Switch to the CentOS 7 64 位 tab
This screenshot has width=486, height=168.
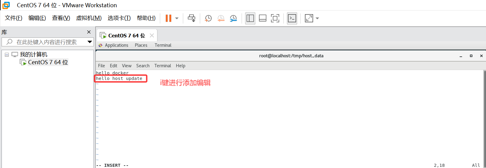click(x=127, y=36)
